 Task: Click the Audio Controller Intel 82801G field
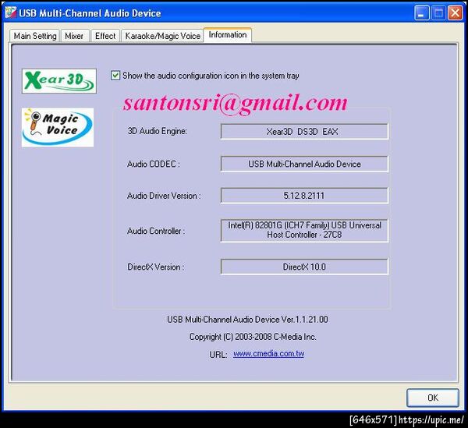pos(304,230)
